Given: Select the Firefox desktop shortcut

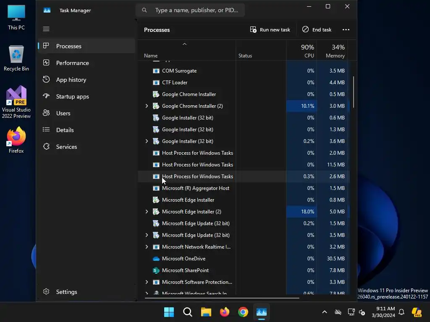Looking at the screenshot, I should pos(16,140).
